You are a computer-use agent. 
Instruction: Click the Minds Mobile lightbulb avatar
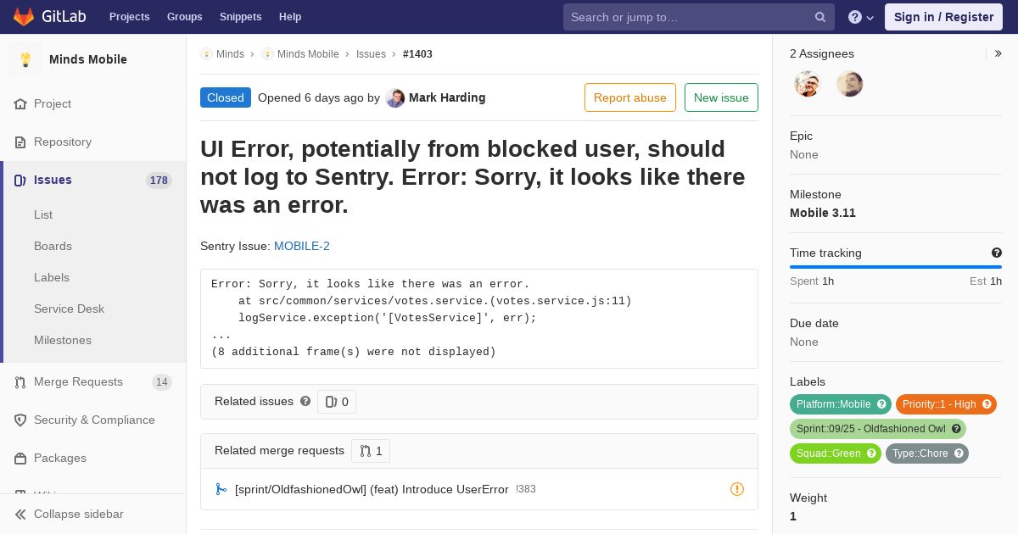[25, 59]
